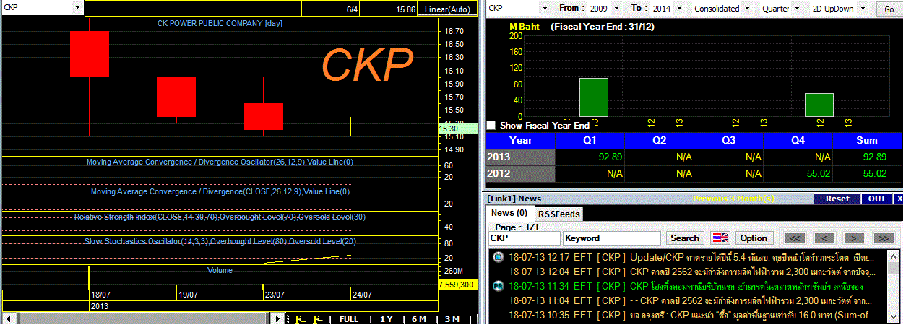Click the 2012 green bar in the chart
The height and width of the screenshot is (330, 906).
coord(819,105)
